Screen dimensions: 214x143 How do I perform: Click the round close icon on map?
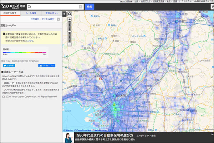(x=69, y=14)
